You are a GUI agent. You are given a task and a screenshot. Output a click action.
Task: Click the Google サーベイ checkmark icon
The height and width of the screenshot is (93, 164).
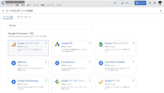click(x=101, y=82)
